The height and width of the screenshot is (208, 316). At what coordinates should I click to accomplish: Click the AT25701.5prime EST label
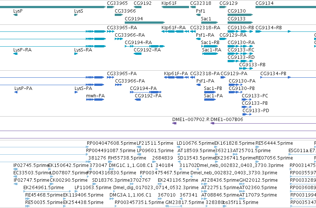[251, 151]
